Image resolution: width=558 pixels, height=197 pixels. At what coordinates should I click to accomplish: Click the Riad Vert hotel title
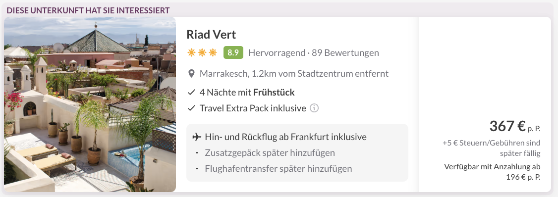(211, 35)
